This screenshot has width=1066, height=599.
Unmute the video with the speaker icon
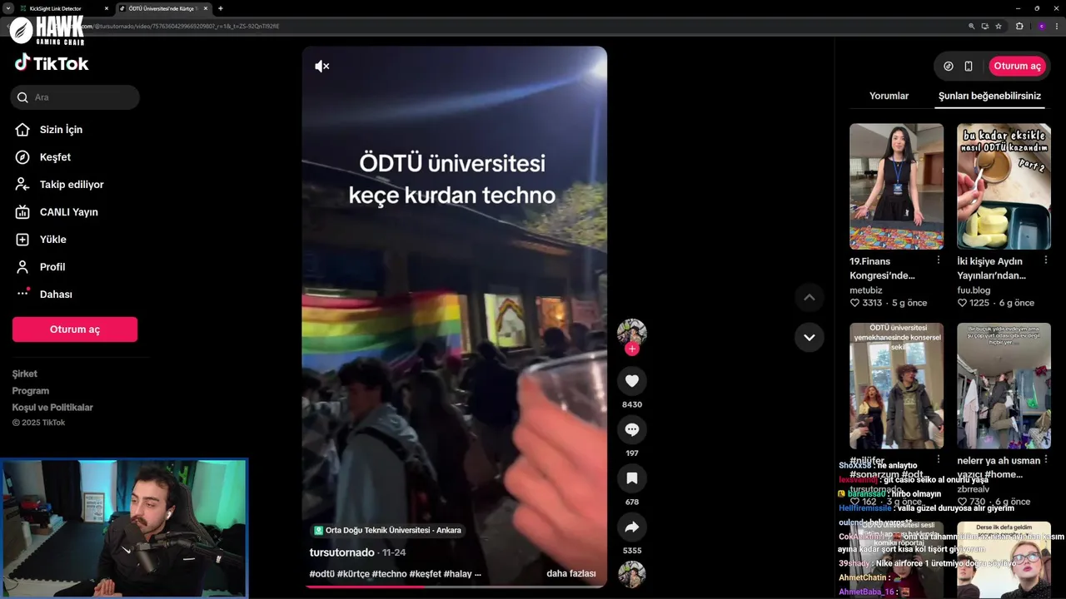tap(322, 67)
